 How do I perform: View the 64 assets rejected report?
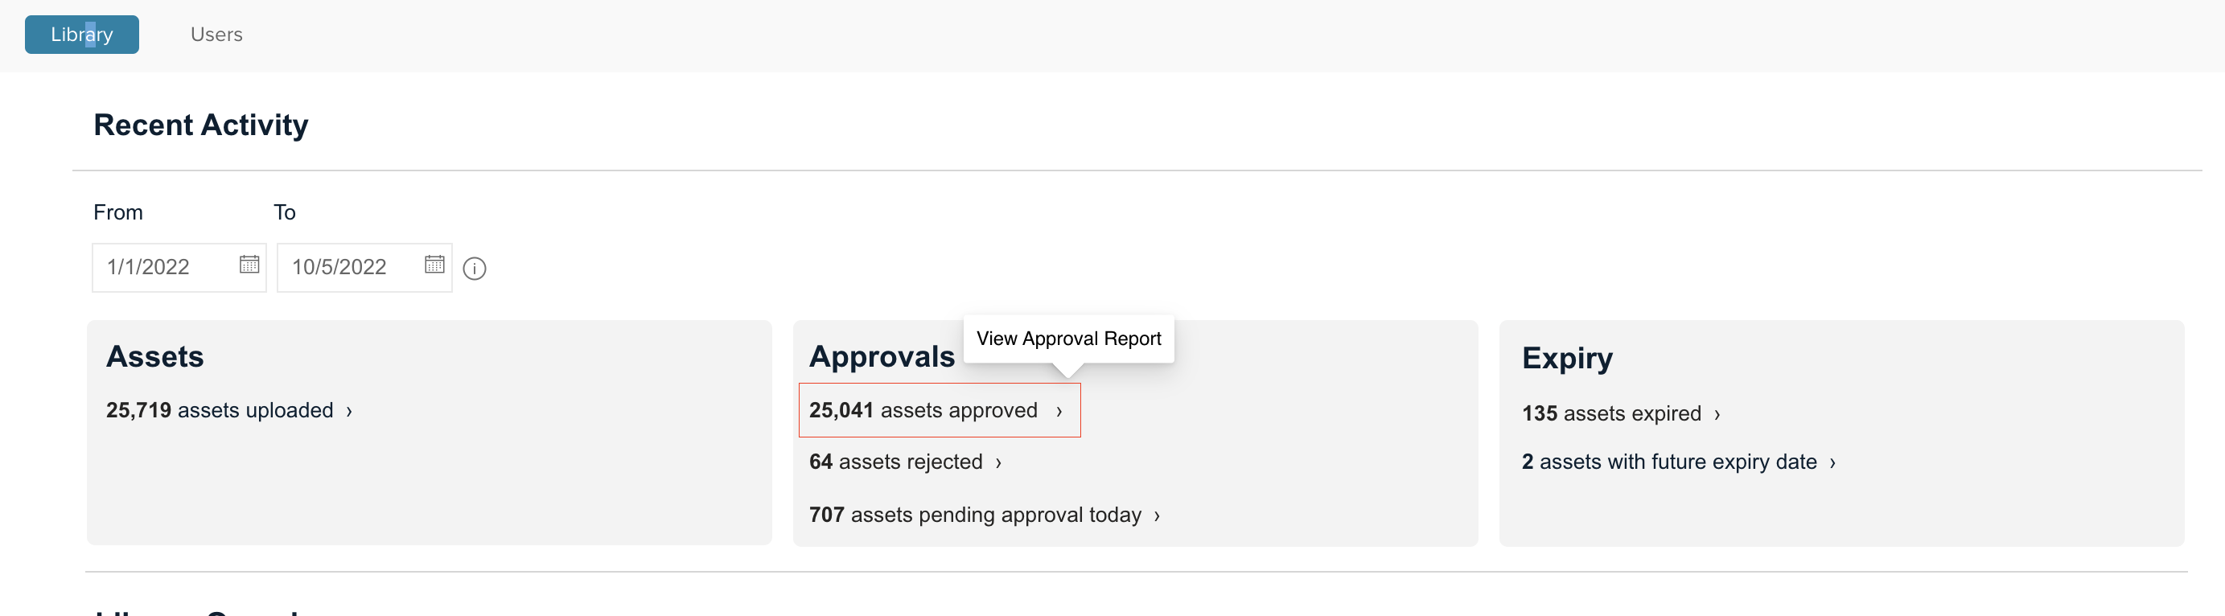coord(905,462)
